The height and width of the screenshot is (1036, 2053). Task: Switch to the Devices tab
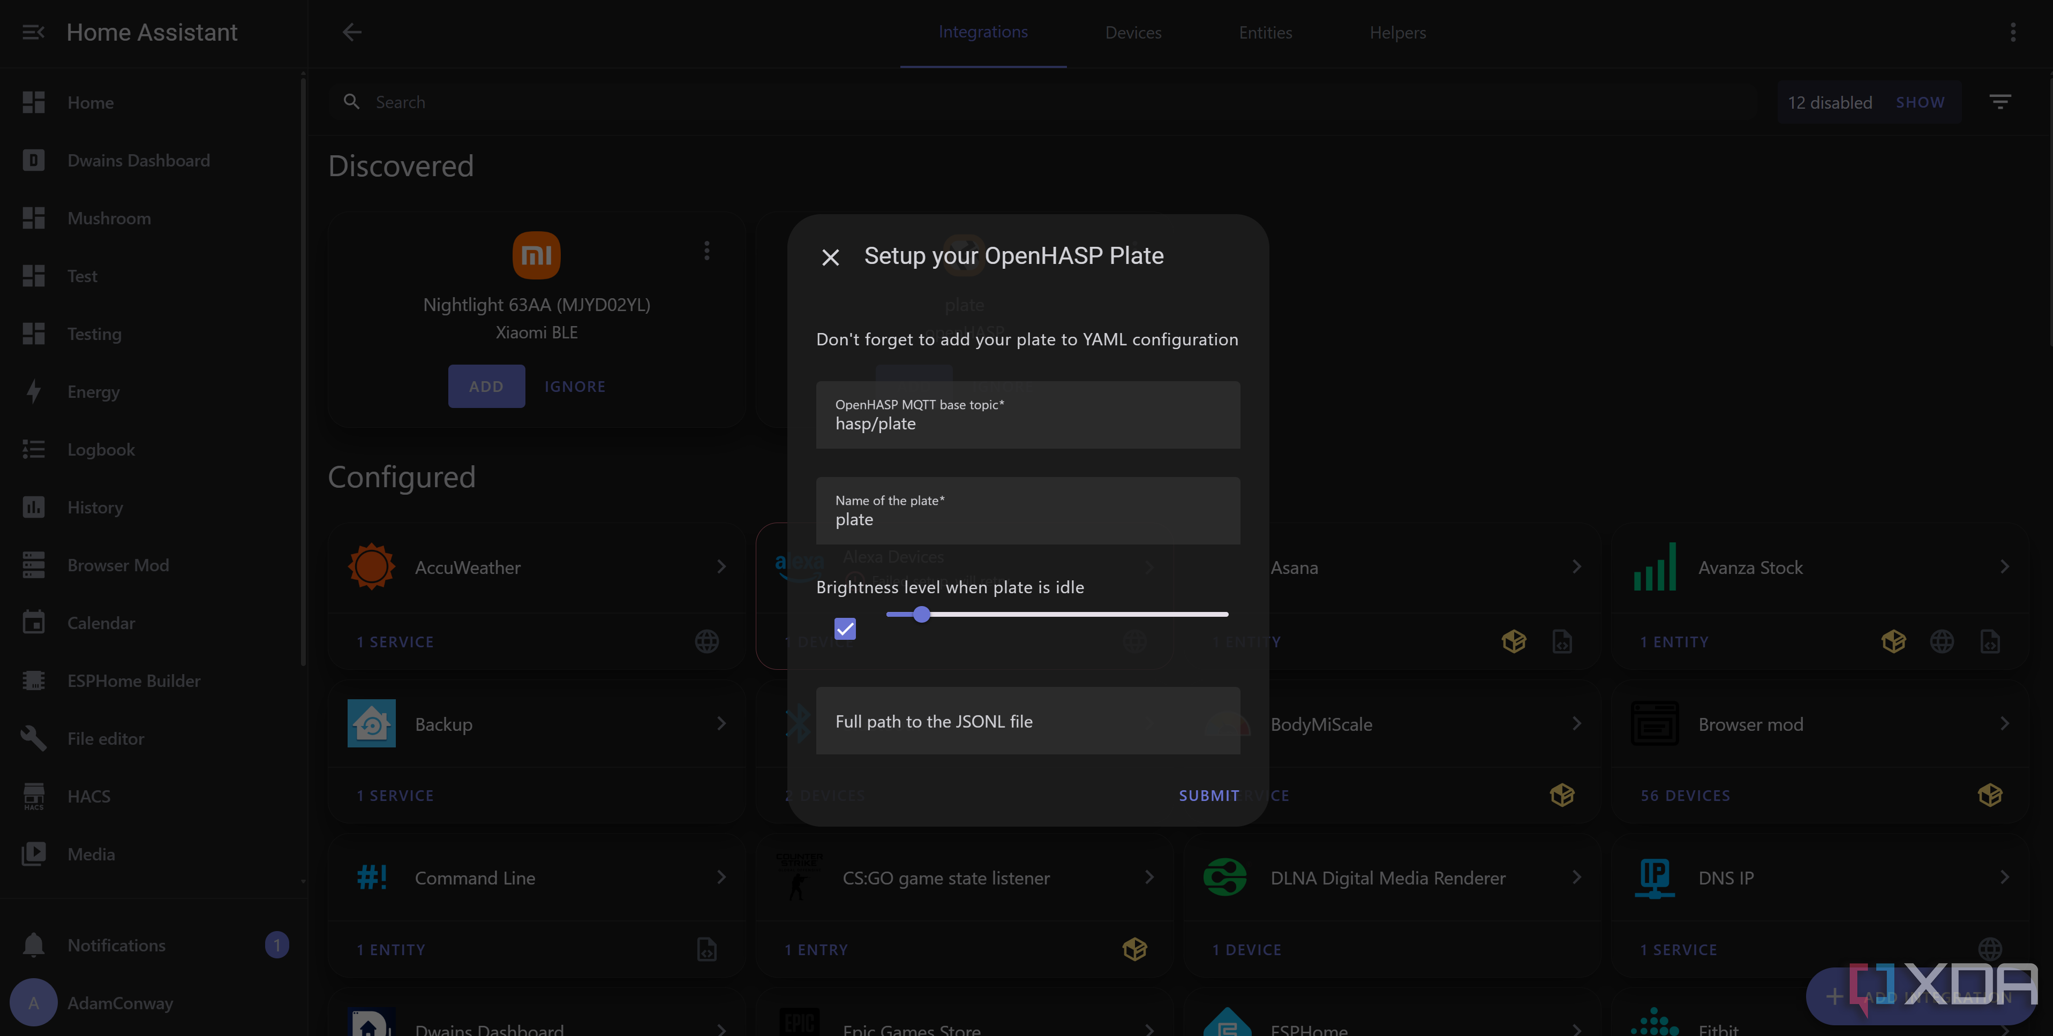(x=1132, y=33)
